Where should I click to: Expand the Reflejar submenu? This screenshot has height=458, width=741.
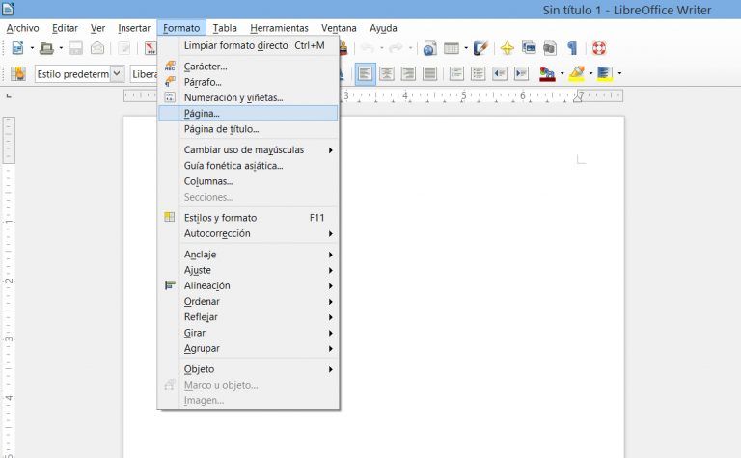click(249, 317)
